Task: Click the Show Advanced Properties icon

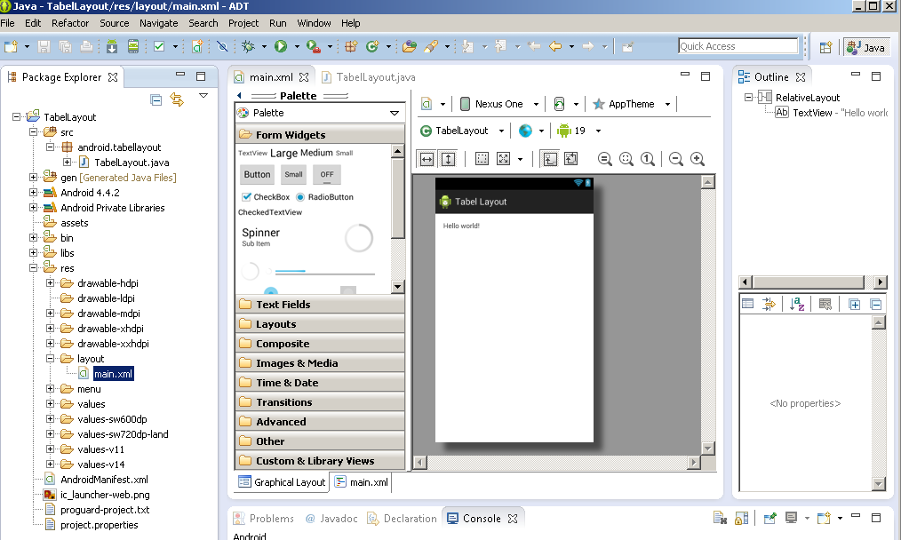Action: tap(769, 304)
